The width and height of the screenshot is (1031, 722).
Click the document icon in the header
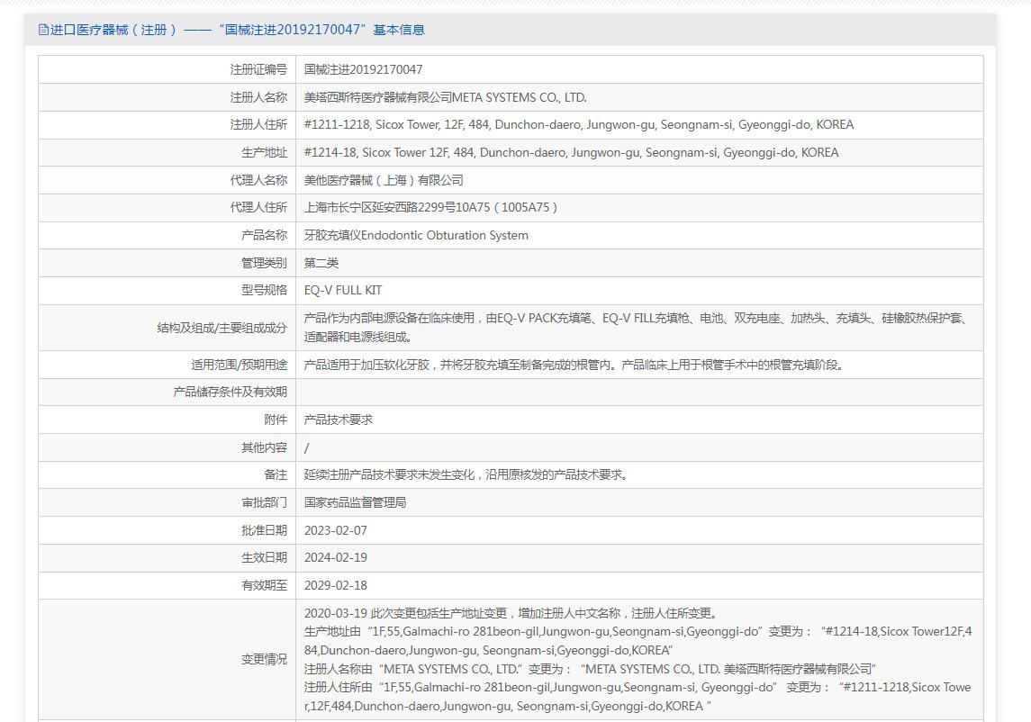tap(43, 30)
